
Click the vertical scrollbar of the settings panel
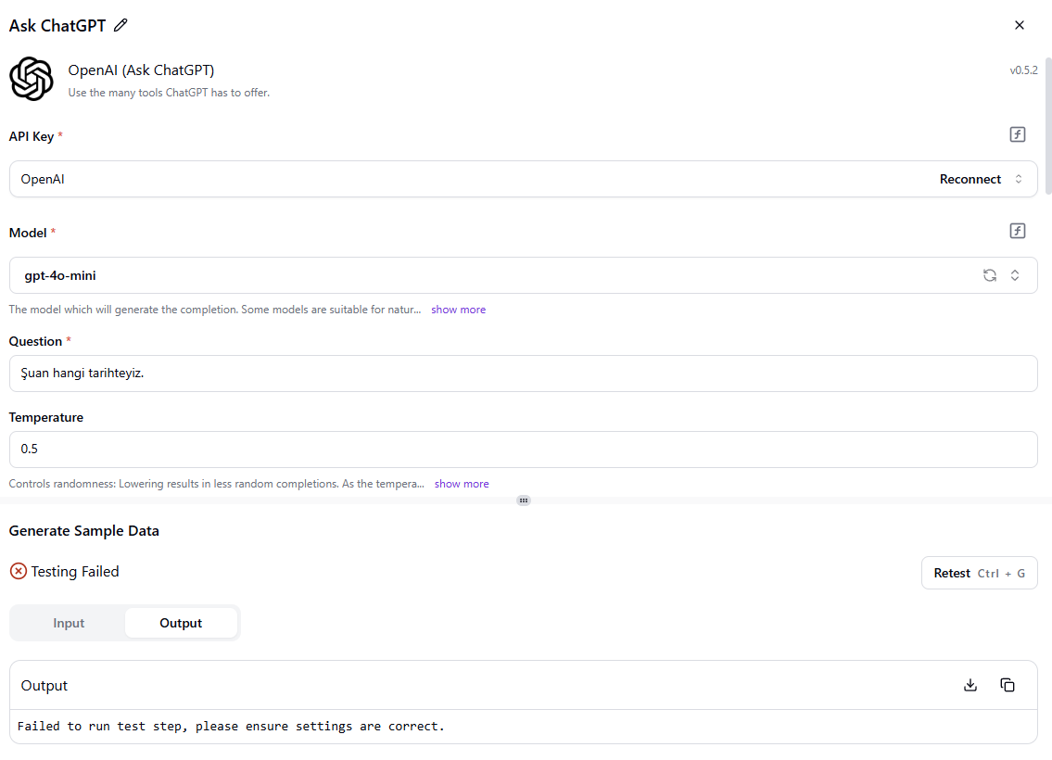pyautogui.click(x=1048, y=128)
